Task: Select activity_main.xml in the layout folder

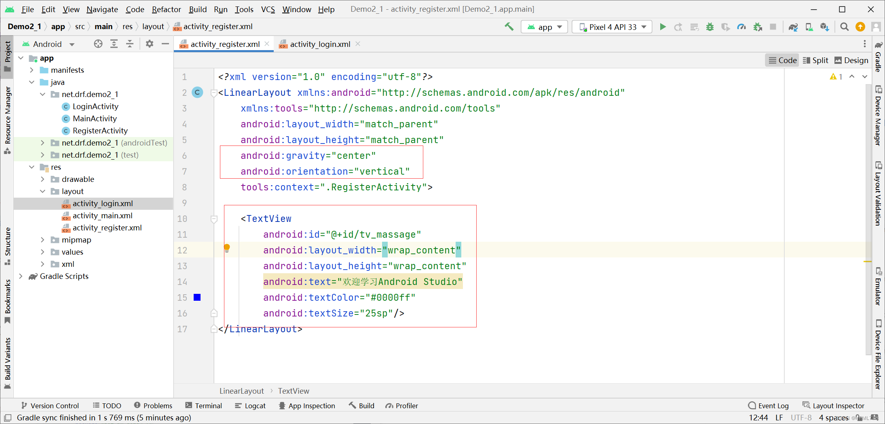Action: [102, 215]
